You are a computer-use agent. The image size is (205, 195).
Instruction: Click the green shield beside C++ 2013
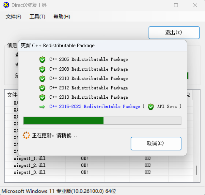[42, 97]
